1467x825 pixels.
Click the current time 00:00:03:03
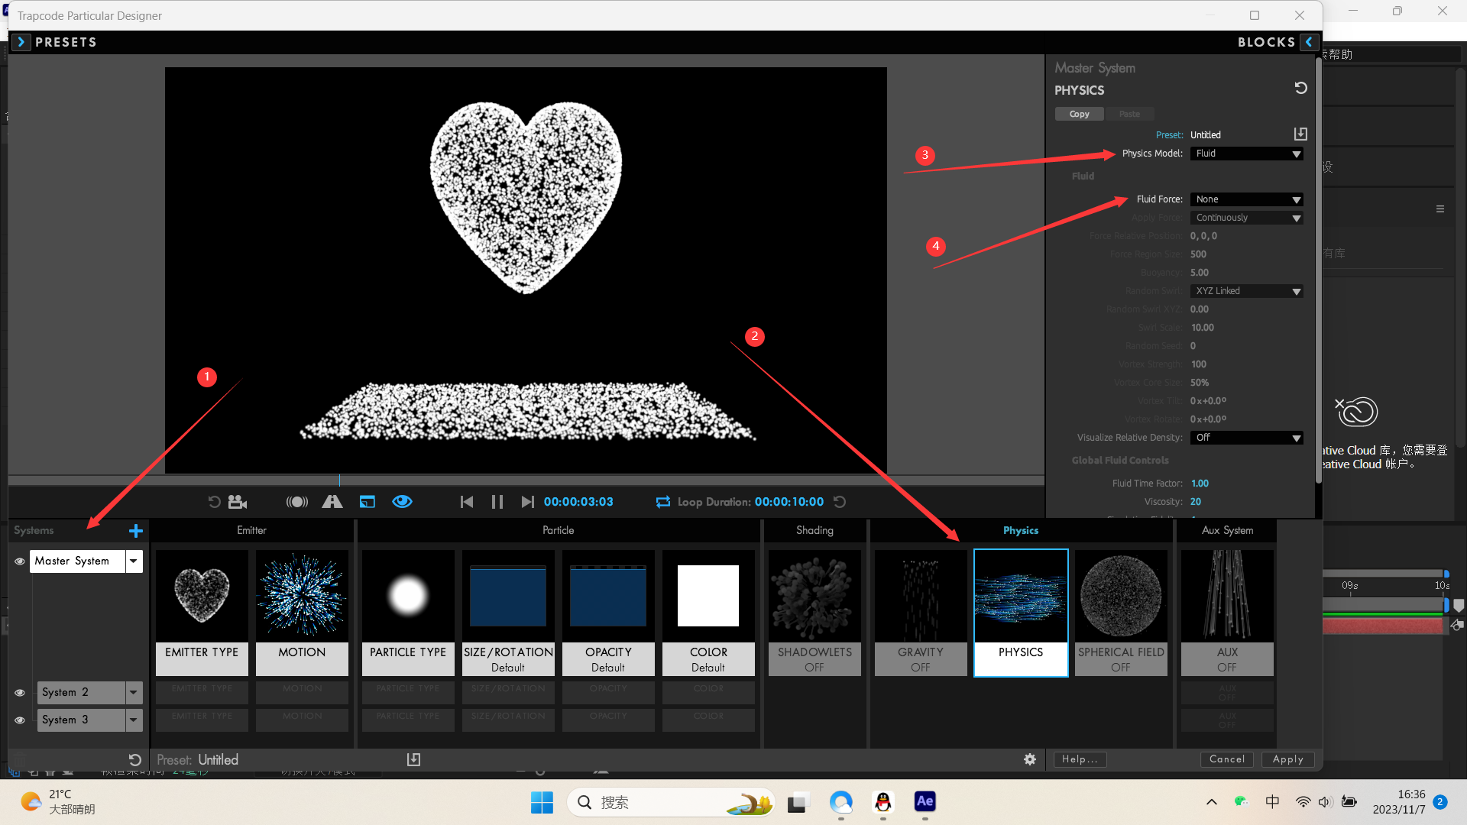click(x=578, y=502)
